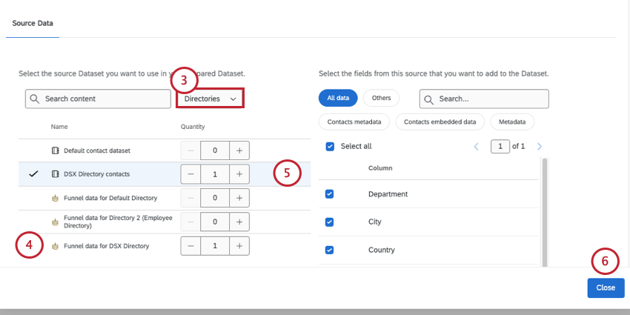Click quantity field for DSX Directory contacts
The image size is (630, 315).
click(215, 174)
